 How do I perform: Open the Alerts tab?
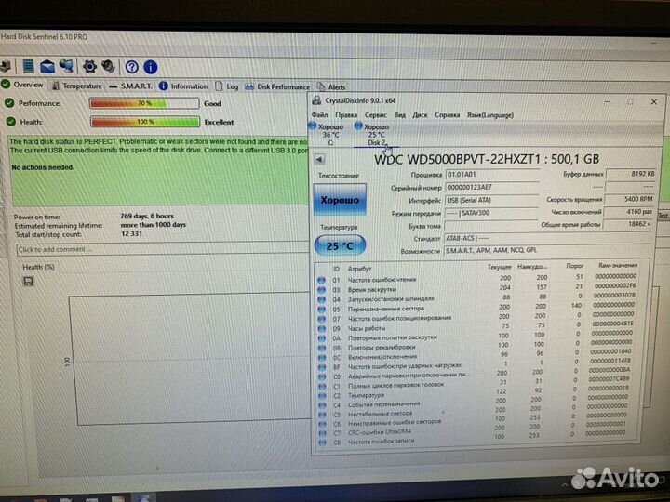(x=331, y=87)
